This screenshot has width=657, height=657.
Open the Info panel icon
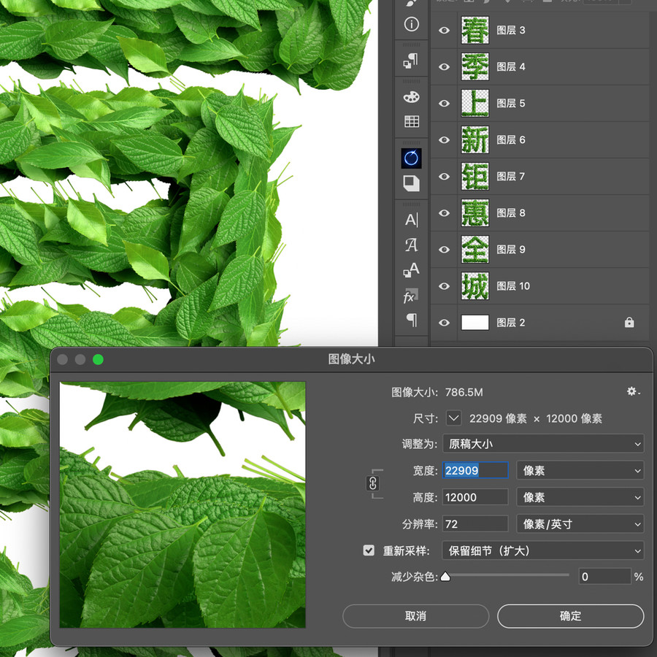pos(411,24)
